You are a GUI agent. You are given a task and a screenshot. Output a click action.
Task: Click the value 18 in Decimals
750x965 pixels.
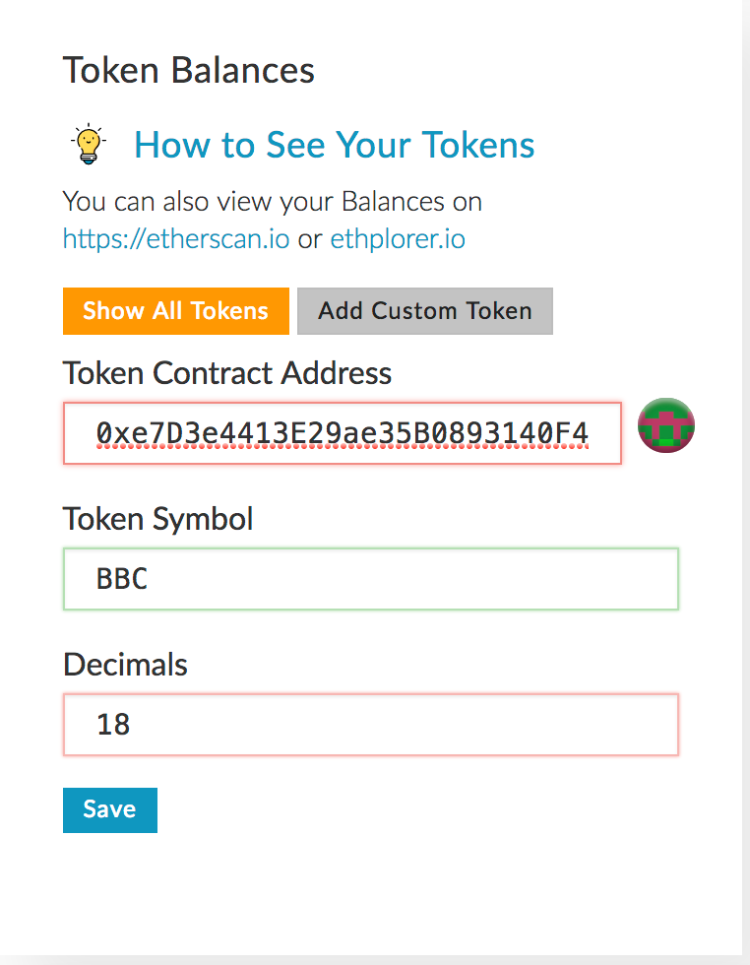pyautogui.click(x=113, y=725)
